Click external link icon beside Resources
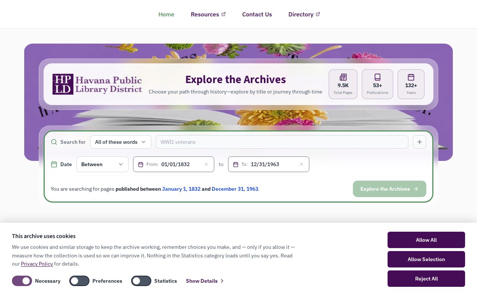This screenshot has height=298, width=477. pos(224,14)
